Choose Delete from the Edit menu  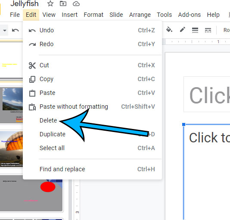(93, 120)
